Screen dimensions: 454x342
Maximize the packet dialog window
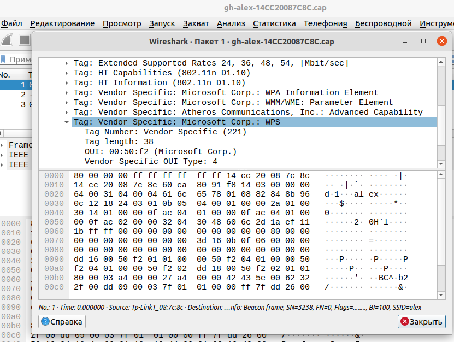423,42
